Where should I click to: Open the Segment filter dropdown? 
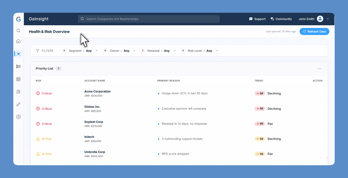[x=97, y=50]
